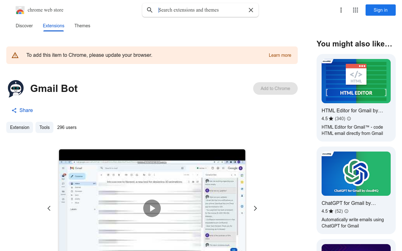Click the Tools category chip
The height and width of the screenshot is (251, 402).
click(x=44, y=127)
